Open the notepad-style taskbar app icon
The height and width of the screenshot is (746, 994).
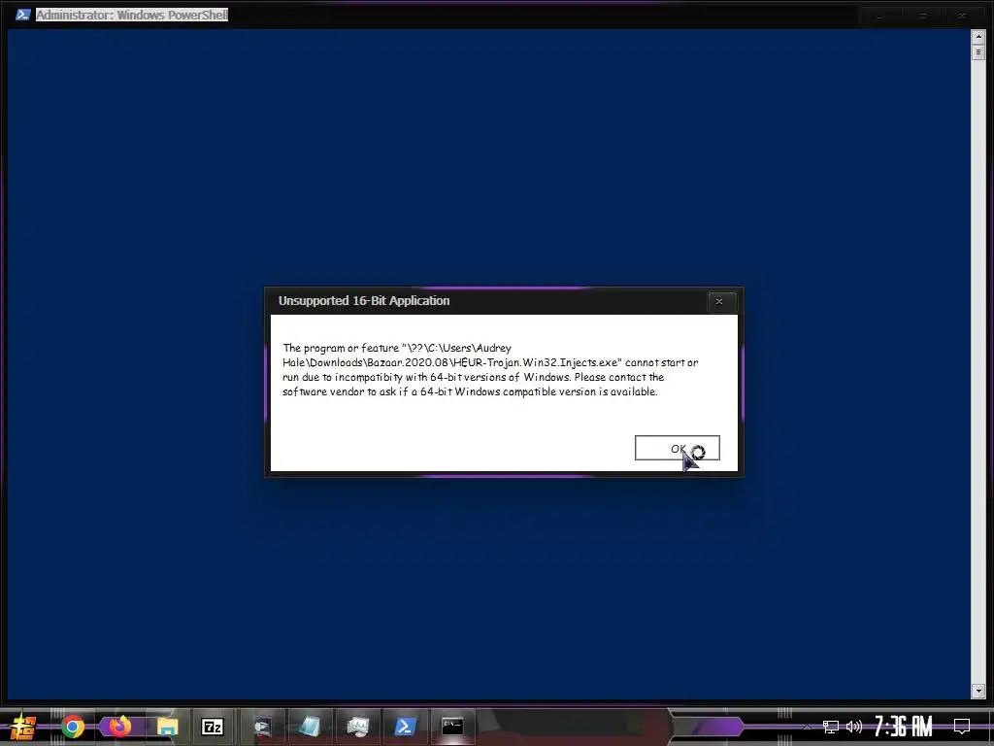point(309,727)
